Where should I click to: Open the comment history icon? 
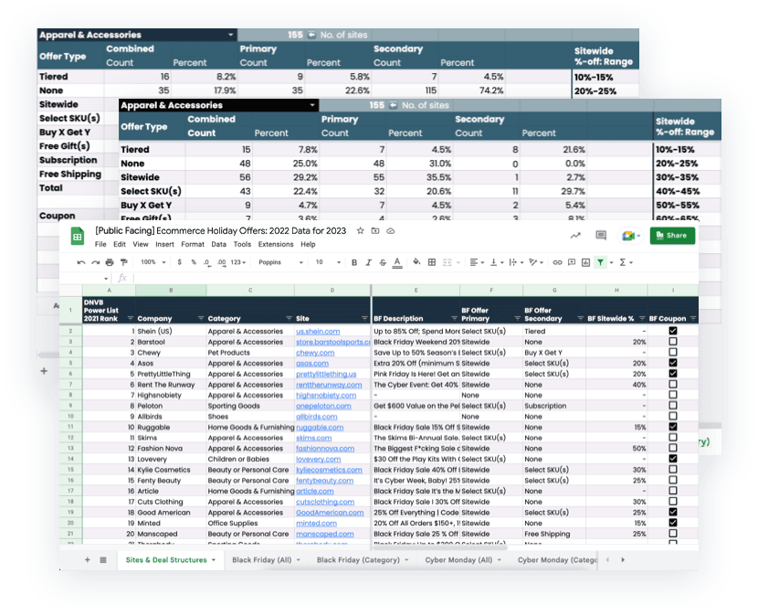pyautogui.click(x=601, y=236)
